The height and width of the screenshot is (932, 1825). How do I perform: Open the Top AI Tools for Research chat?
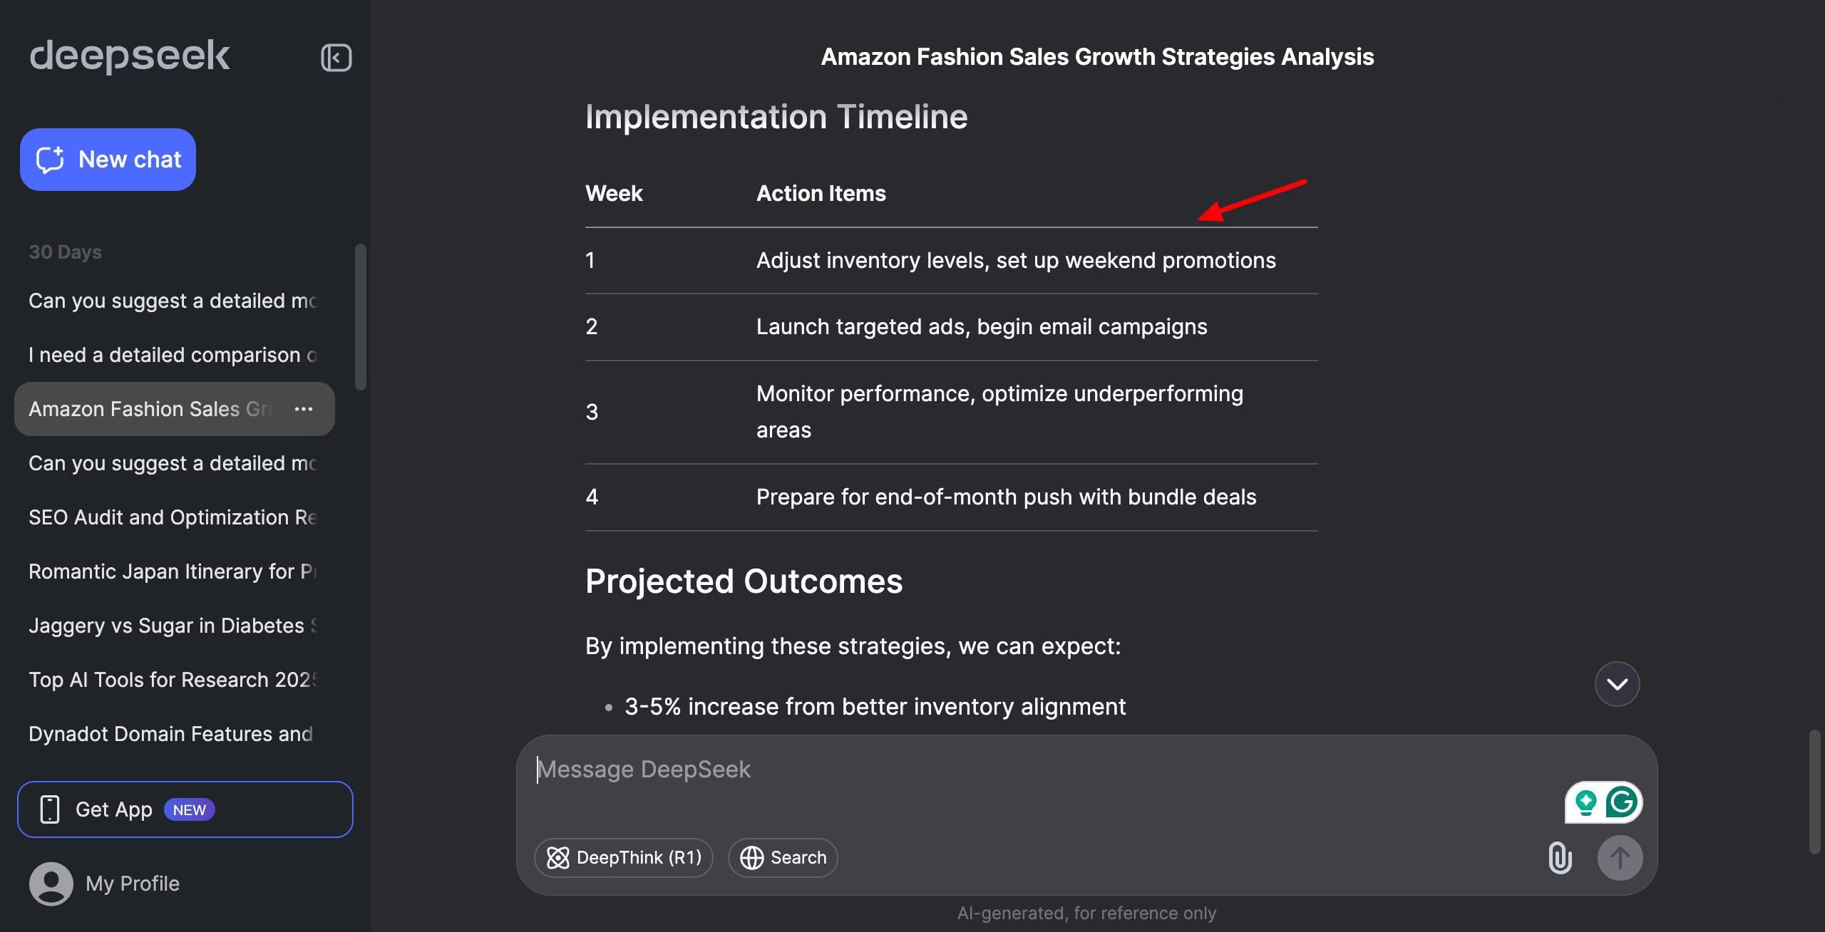(x=172, y=680)
